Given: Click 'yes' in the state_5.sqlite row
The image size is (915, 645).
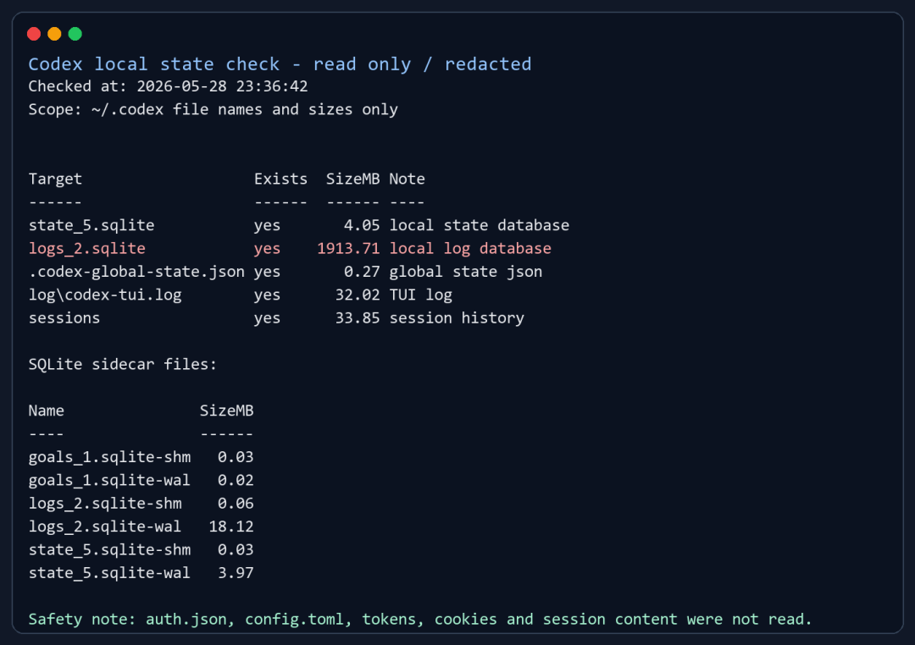Looking at the screenshot, I should pos(267,226).
